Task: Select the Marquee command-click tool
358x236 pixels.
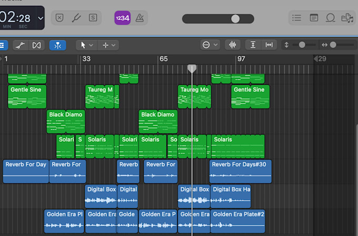Action: click(x=105, y=45)
